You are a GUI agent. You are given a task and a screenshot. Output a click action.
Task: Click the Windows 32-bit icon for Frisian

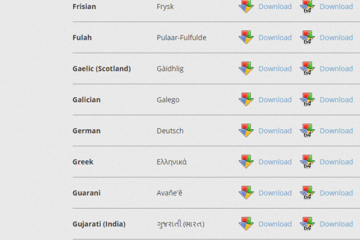(246, 6)
